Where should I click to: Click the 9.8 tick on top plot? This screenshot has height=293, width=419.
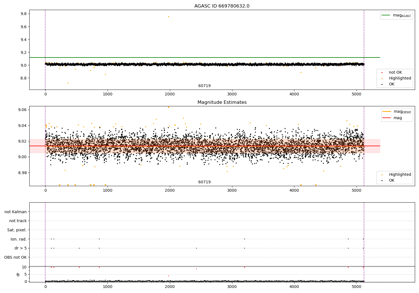(x=23, y=14)
